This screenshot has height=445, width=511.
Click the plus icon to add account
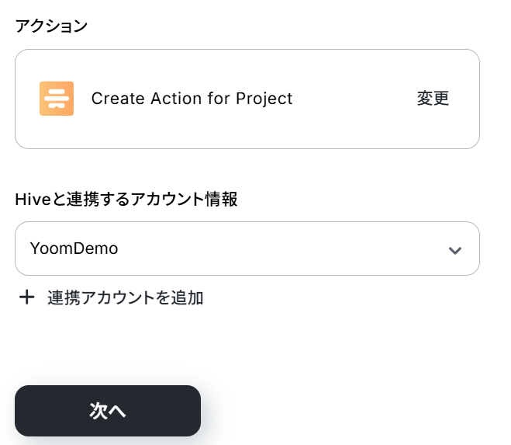pos(27,297)
